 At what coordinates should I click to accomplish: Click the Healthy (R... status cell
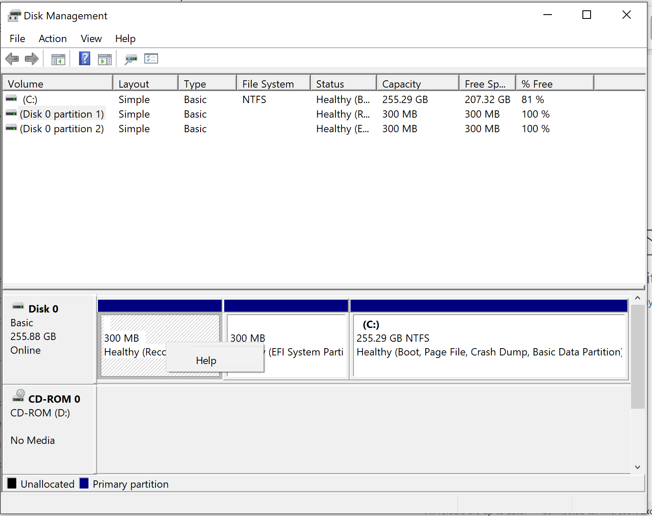pos(343,114)
